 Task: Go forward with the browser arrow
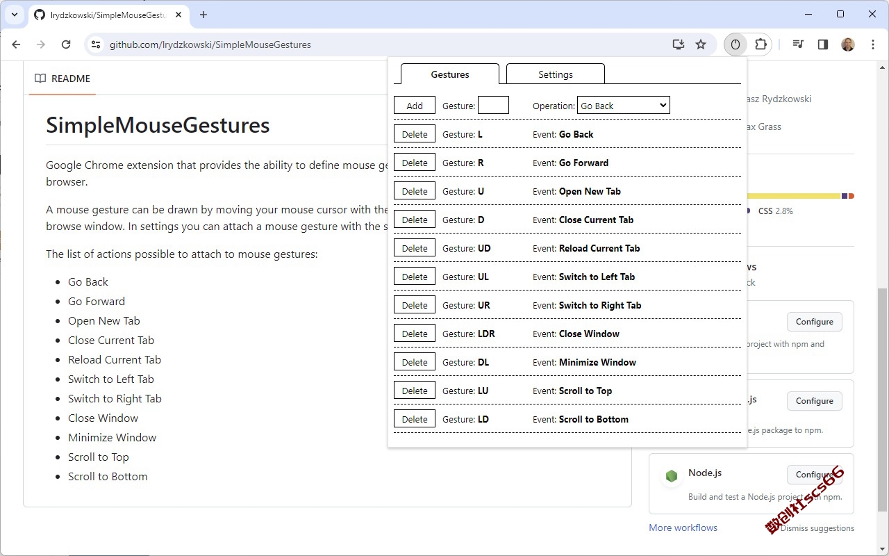coord(41,44)
